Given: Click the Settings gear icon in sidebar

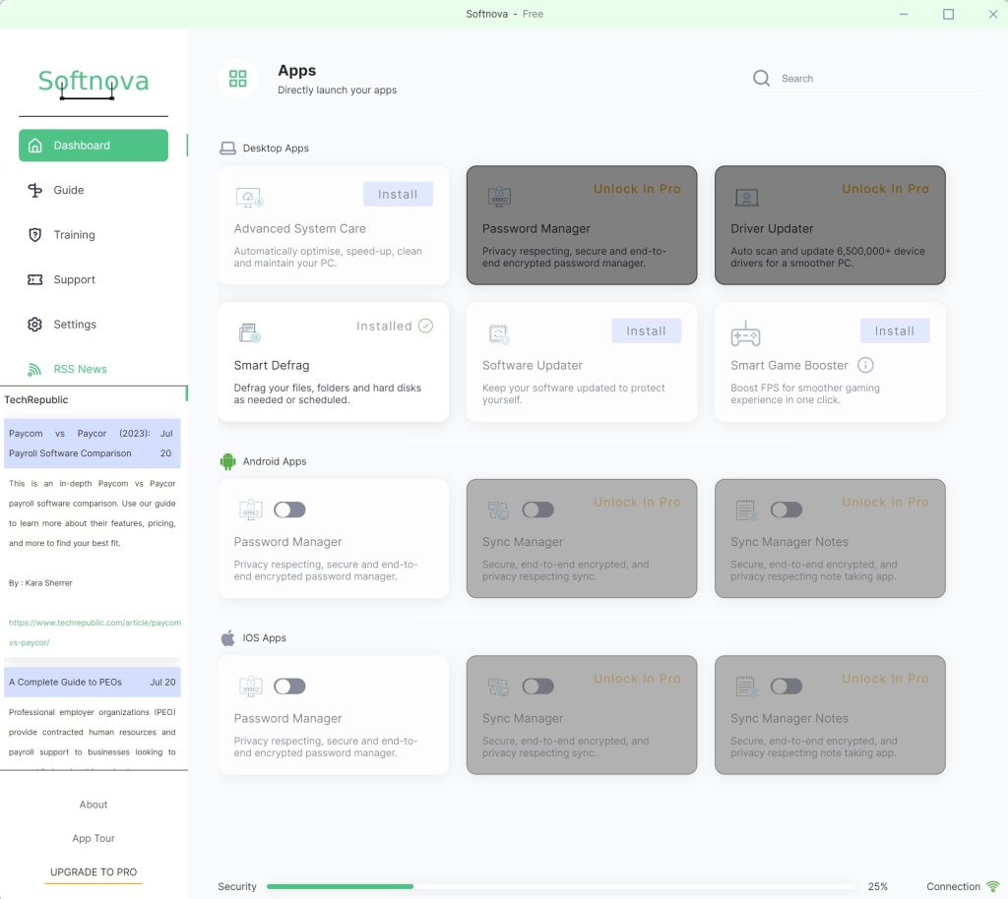Looking at the screenshot, I should coord(34,325).
